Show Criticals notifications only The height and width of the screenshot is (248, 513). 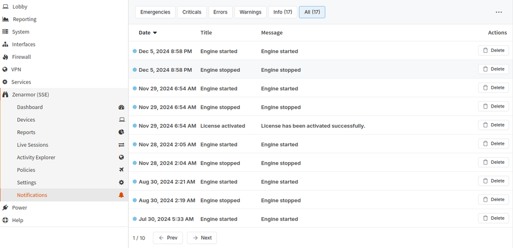tap(192, 12)
